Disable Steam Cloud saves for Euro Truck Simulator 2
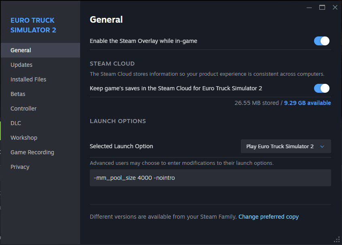The image size is (342, 245). [x=322, y=88]
